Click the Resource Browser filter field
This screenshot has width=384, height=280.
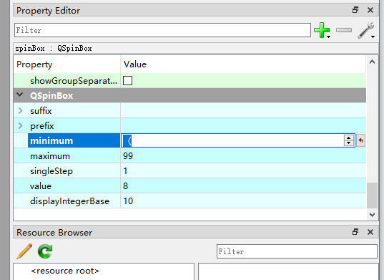coord(297,251)
